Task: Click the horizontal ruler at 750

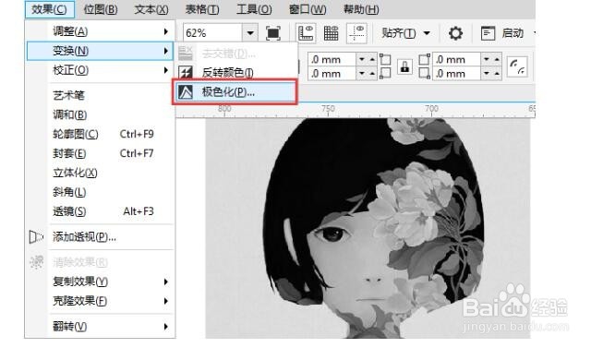Action: point(328,110)
